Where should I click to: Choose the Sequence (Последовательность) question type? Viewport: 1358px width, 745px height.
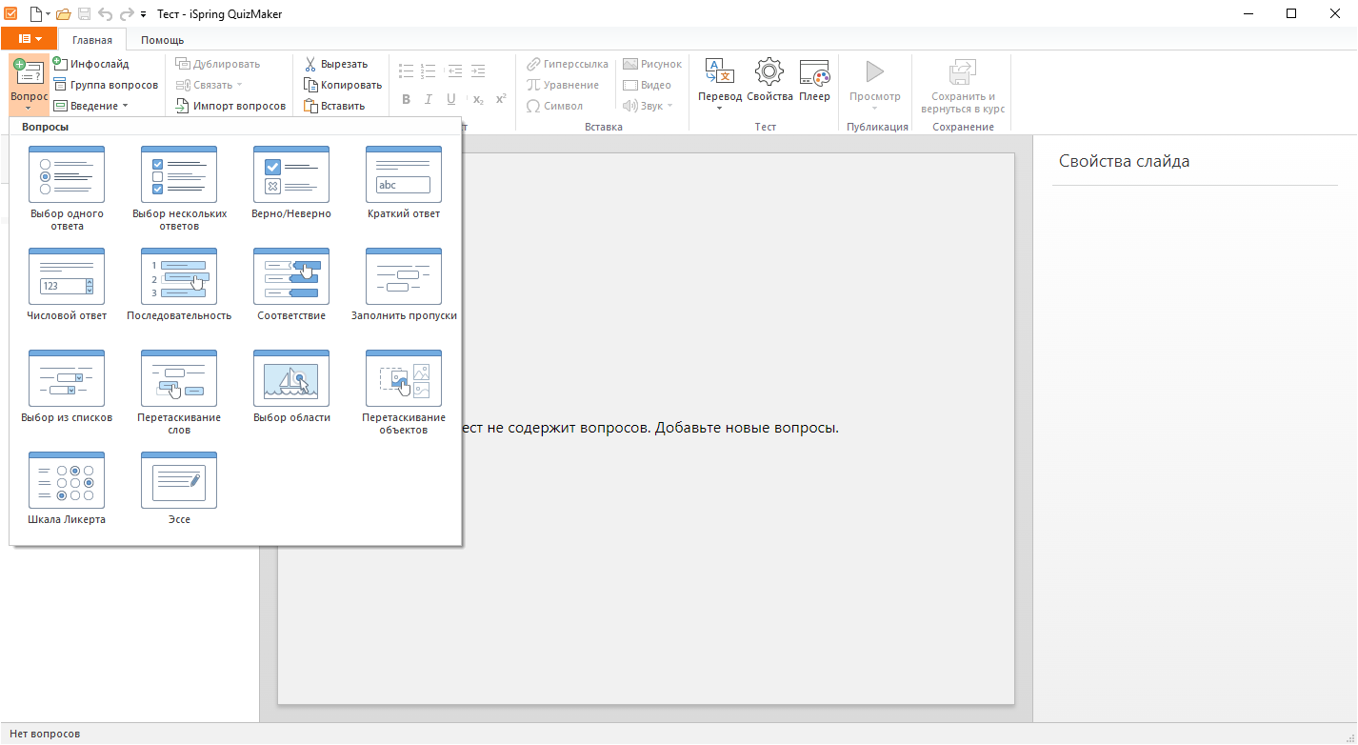click(x=179, y=277)
